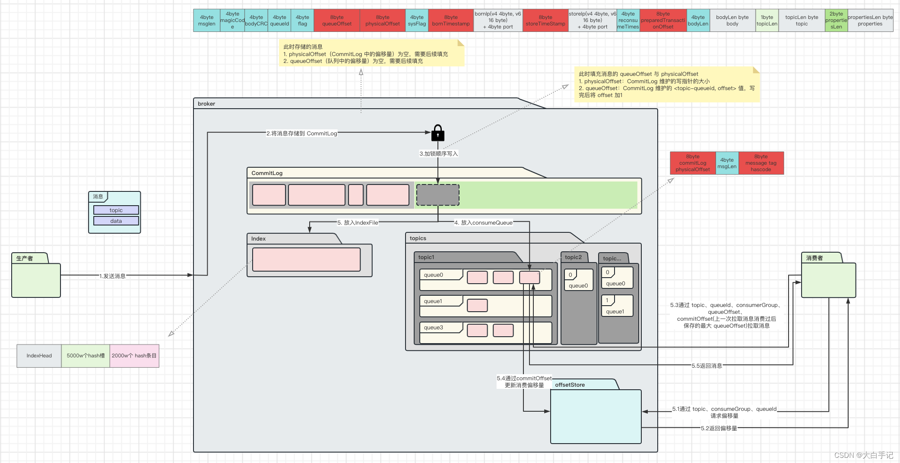The height and width of the screenshot is (463, 900).
Task: Select the queue0 label in topic1
Action: (433, 275)
